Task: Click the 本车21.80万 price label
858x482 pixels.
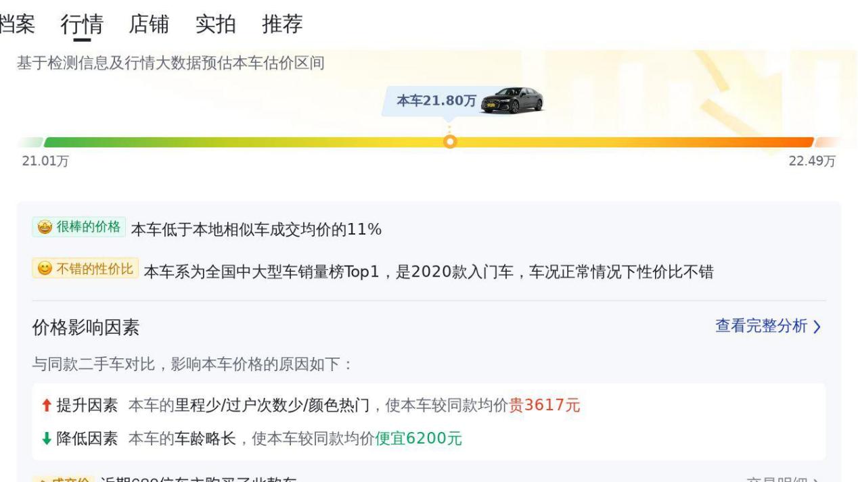Action: [x=436, y=101]
